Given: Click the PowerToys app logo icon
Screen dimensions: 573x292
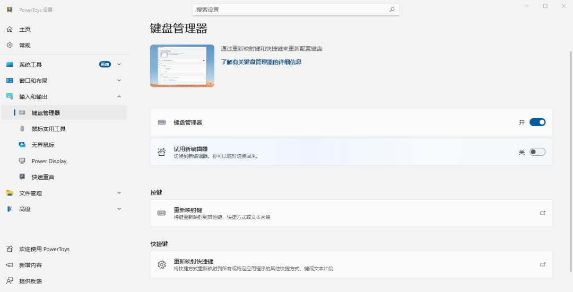Looking at the screenshot, I should [x=10, y=10].
